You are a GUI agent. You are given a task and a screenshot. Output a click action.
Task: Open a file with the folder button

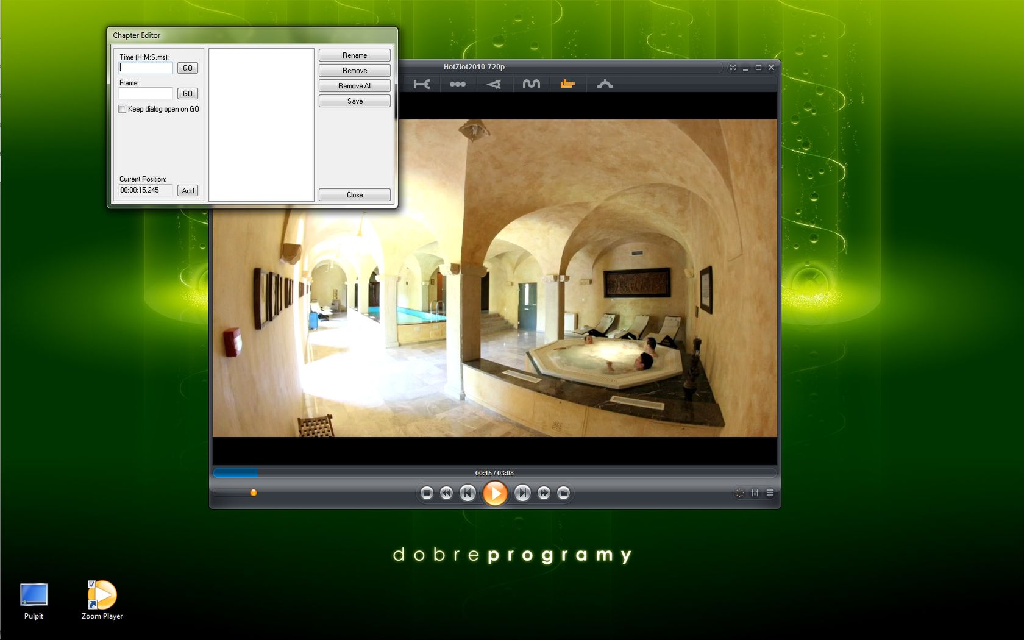(x=563, y=493)
